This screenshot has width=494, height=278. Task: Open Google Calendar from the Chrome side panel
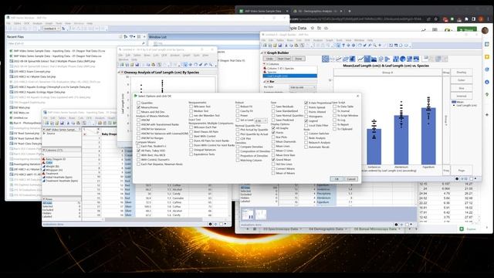pyautogui.click(x=487, y=45)
